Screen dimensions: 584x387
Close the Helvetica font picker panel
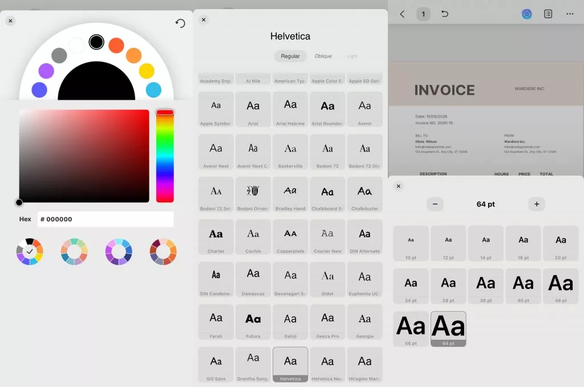[x=204, y=20]
